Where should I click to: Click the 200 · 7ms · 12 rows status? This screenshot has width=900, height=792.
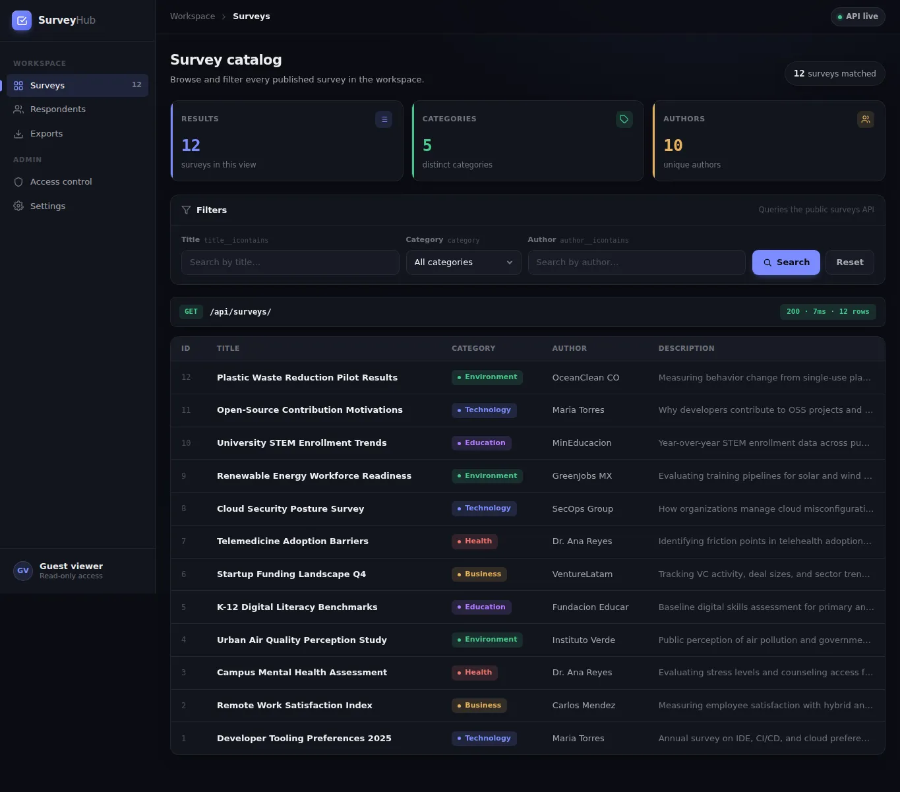pos(828,312)
